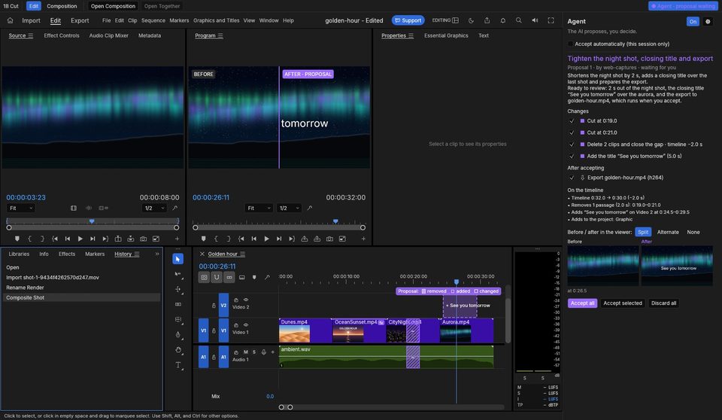
Task: Expand the History panel overflow chevron
Action: point(157,254)
